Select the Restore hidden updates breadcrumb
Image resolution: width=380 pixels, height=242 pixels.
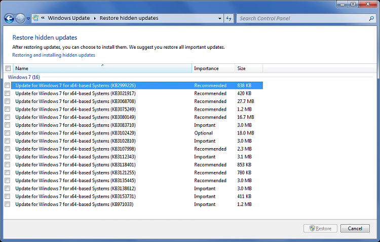click(x=129, y=18)
